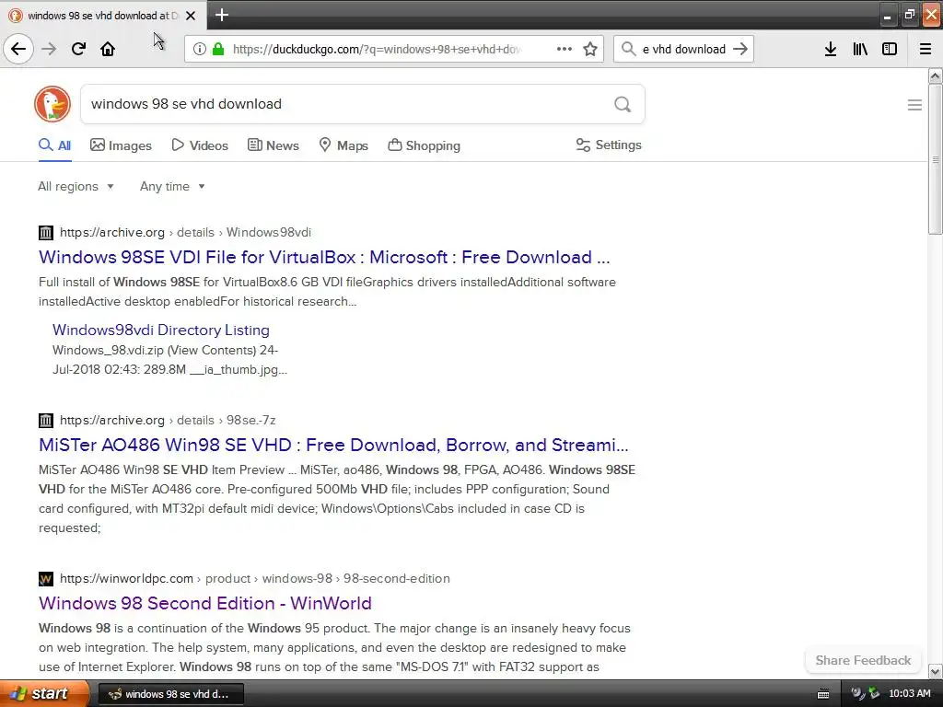Screen dimensions: 943x707
Task: Open MiSTer AO486 Win98 SE VHD result
Action: (333, 445)
